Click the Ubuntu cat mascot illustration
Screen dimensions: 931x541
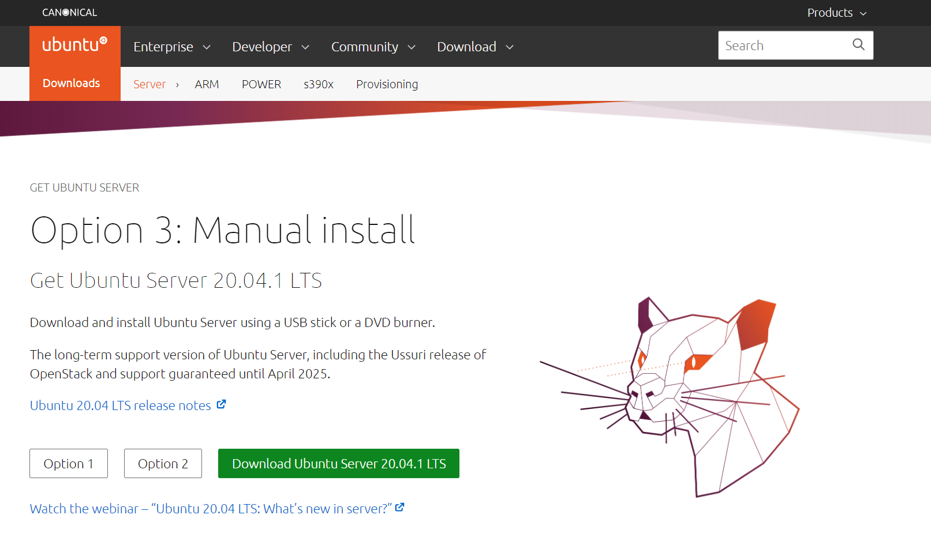(670, 397)
